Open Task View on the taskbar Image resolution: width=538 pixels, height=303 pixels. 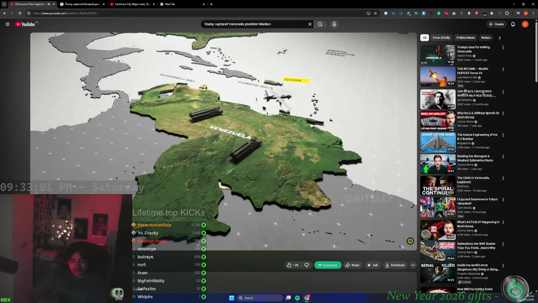(288, 298)
